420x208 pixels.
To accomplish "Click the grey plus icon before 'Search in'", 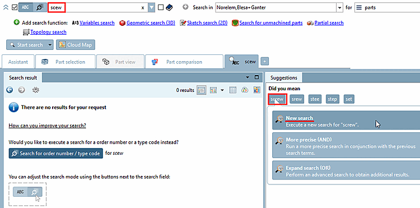I will pos(185,7).
